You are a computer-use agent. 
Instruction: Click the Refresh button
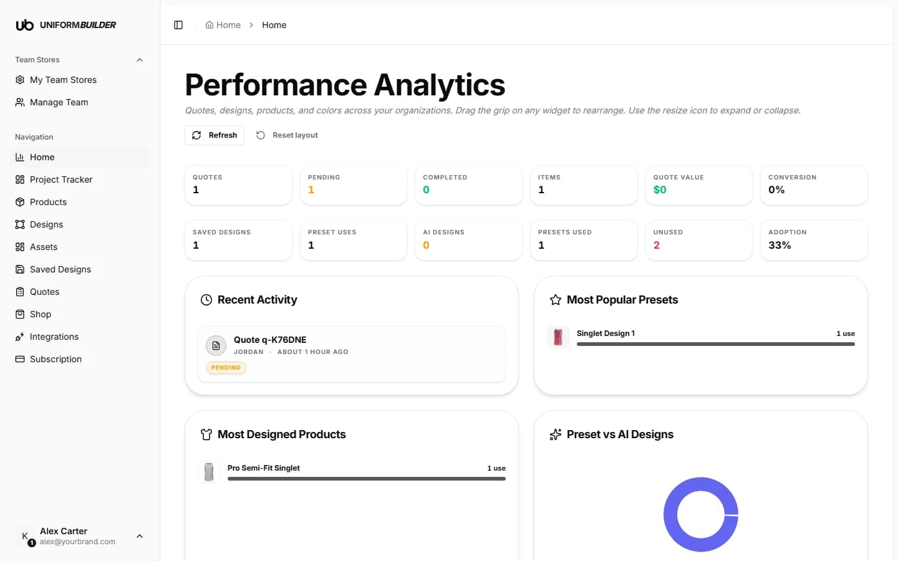click(x=215, y=135)
